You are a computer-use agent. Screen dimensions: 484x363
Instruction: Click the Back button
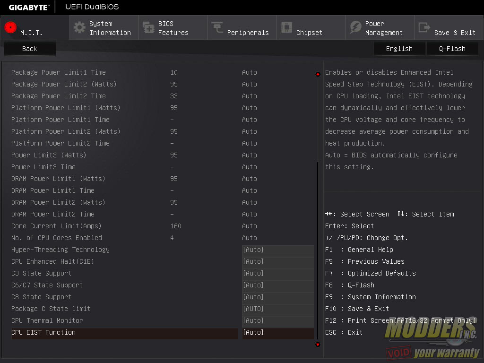point(30,49)
